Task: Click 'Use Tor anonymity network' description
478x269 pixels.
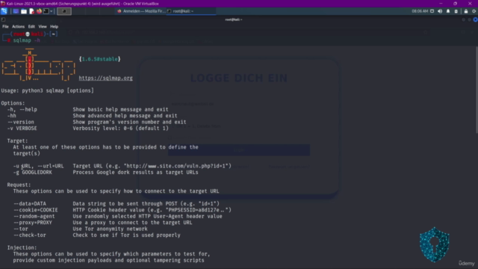Action: pyautogui.click(x=110, y=229)
